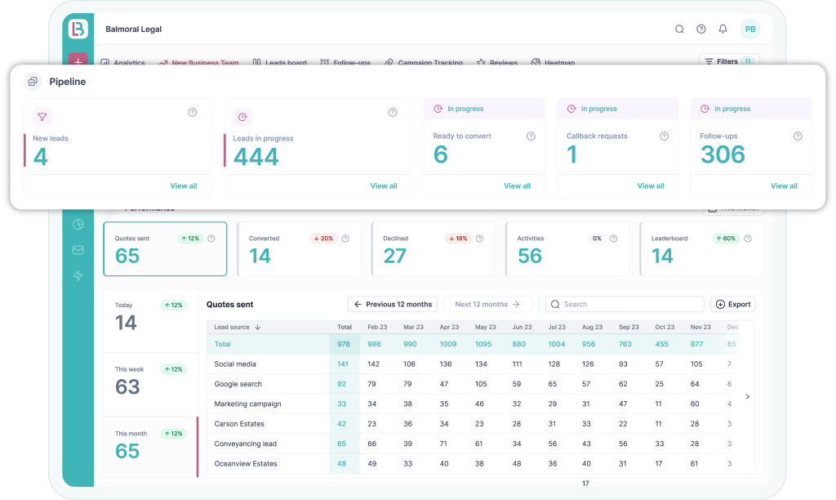Image resolution: width=836 pixels, height=500 pixels.
Task: Open the pie chart reports icon in sidebar
Action: 78,225
